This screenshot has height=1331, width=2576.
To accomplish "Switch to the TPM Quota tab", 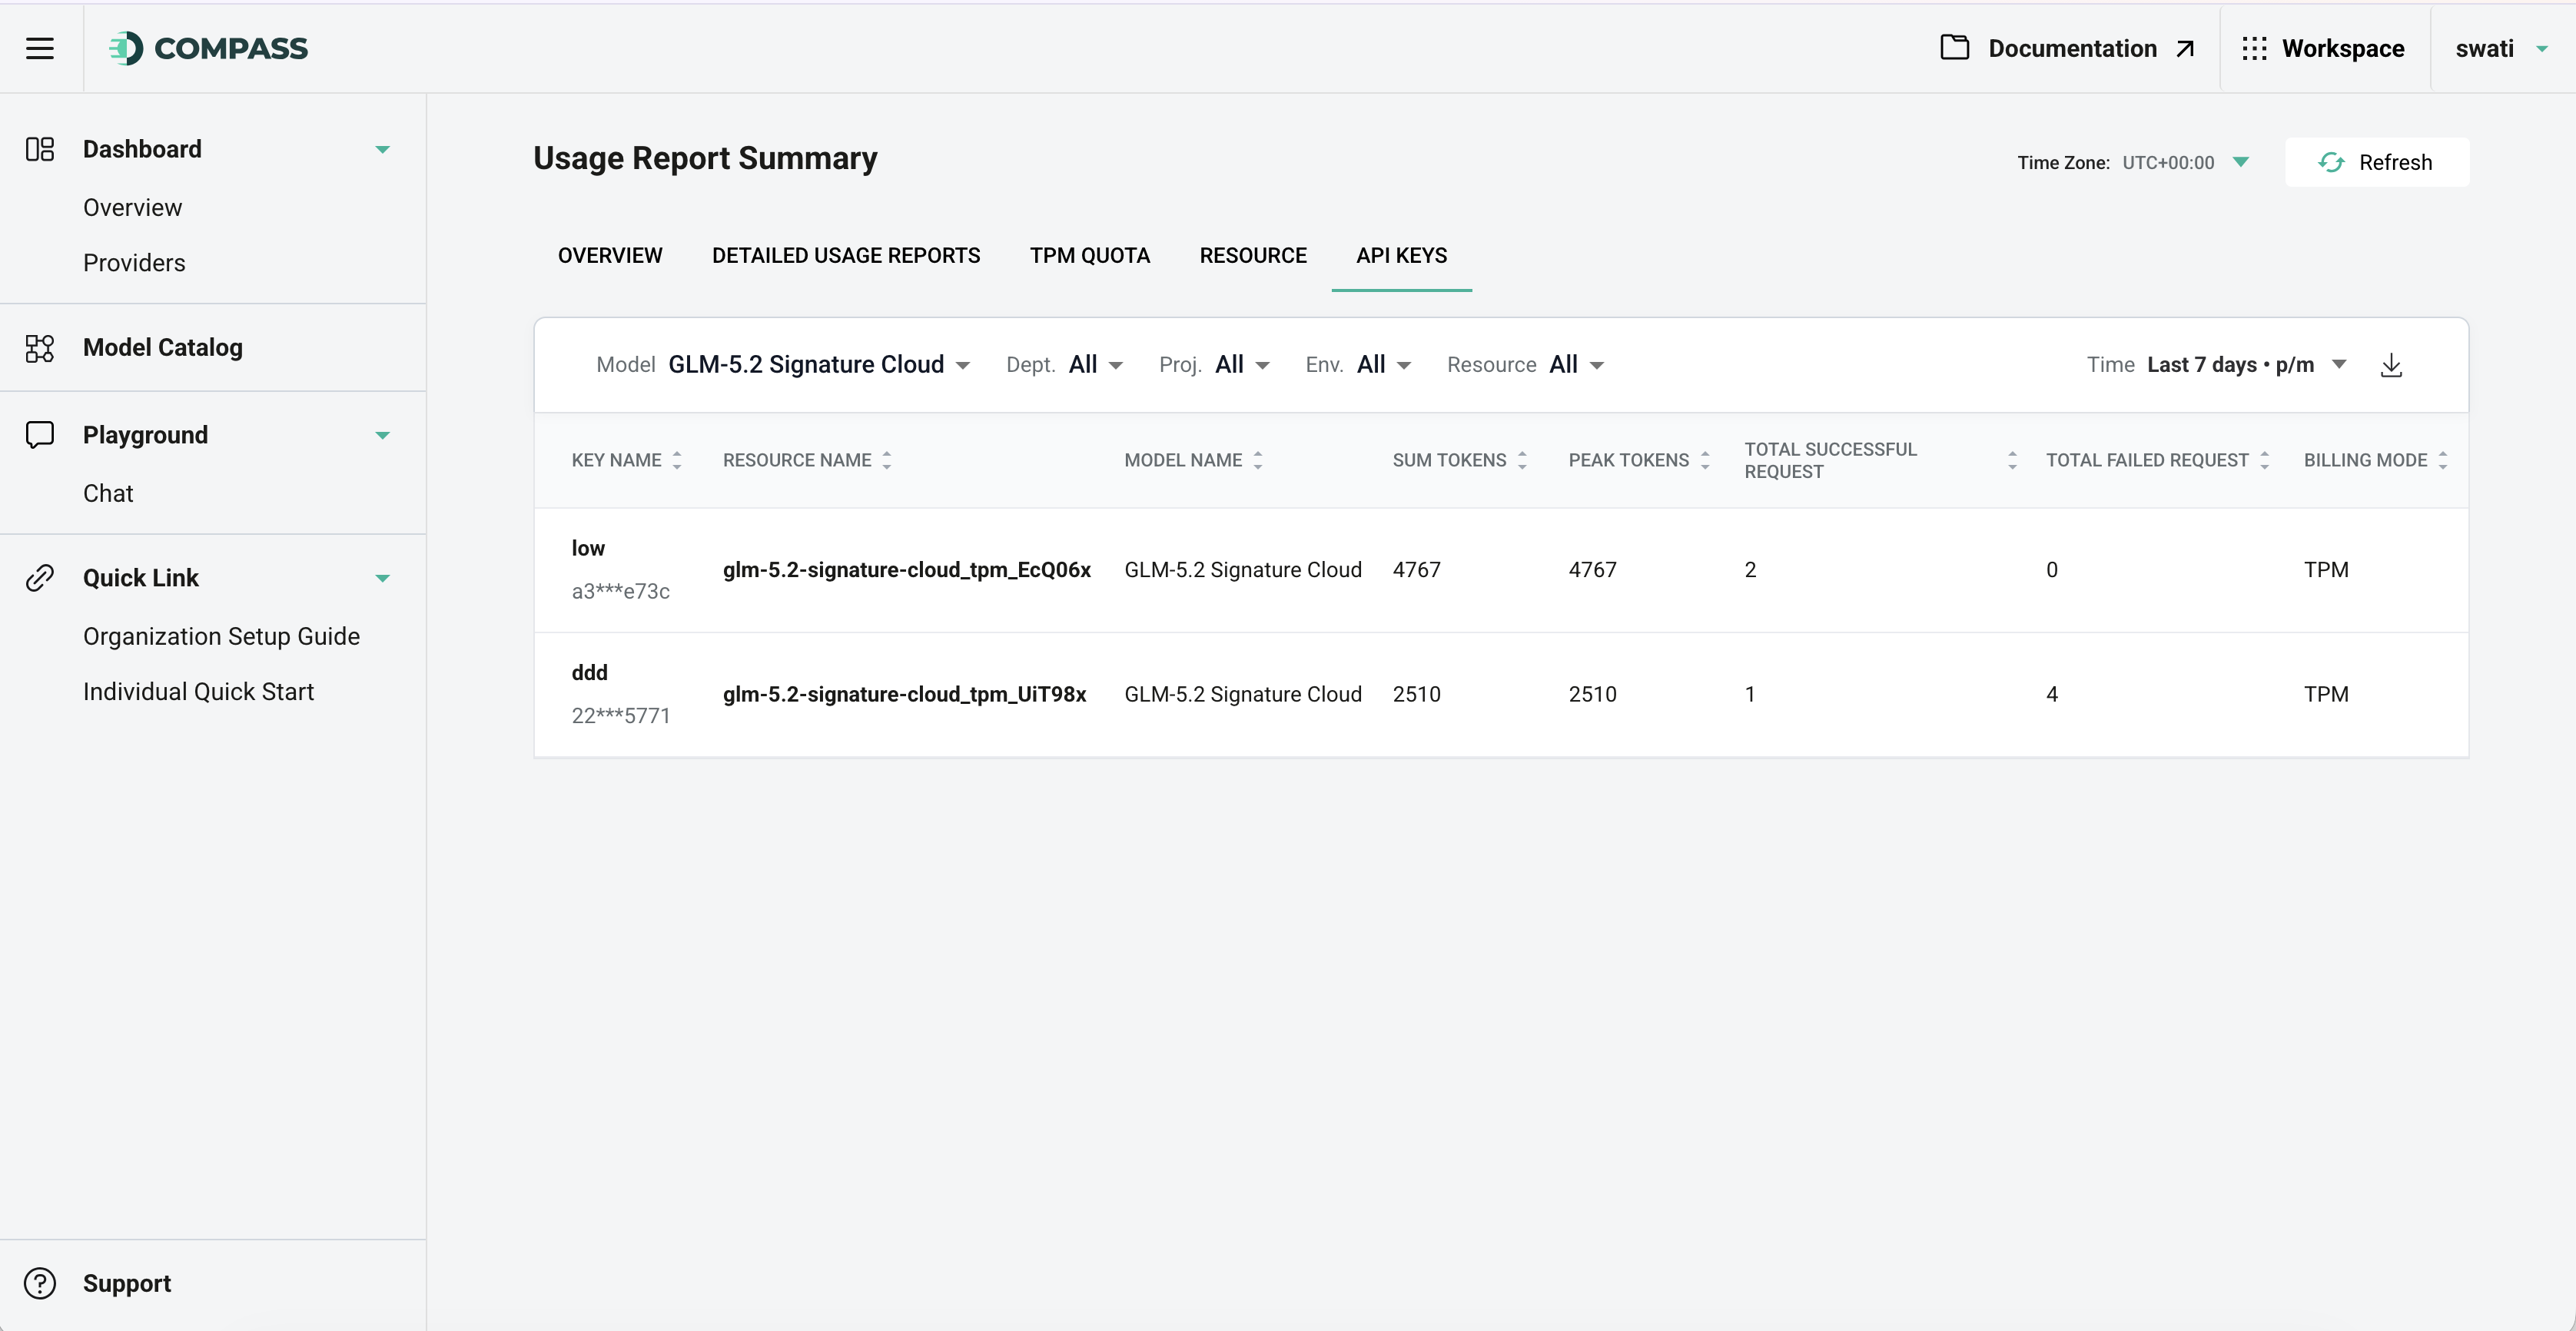I will pyautogui.click(x=1090, y=255).
